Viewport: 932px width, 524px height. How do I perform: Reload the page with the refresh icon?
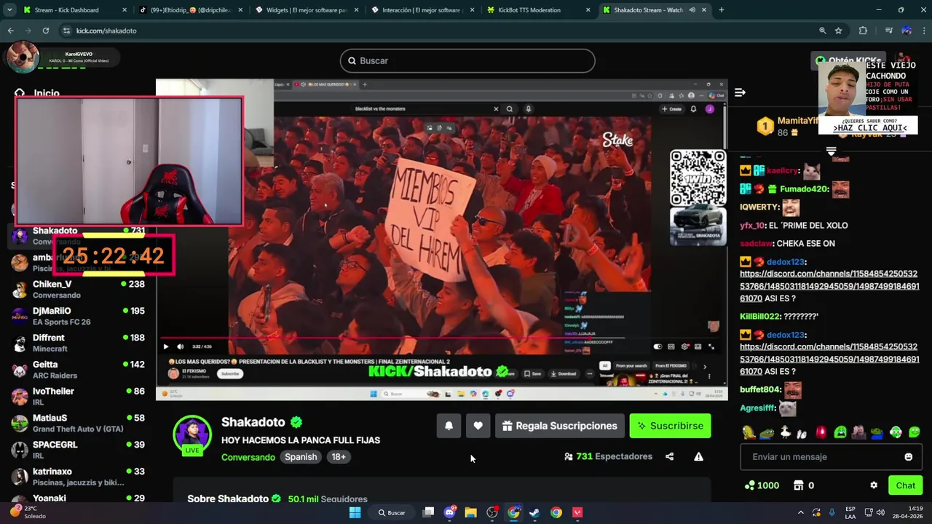coord(45,31)
